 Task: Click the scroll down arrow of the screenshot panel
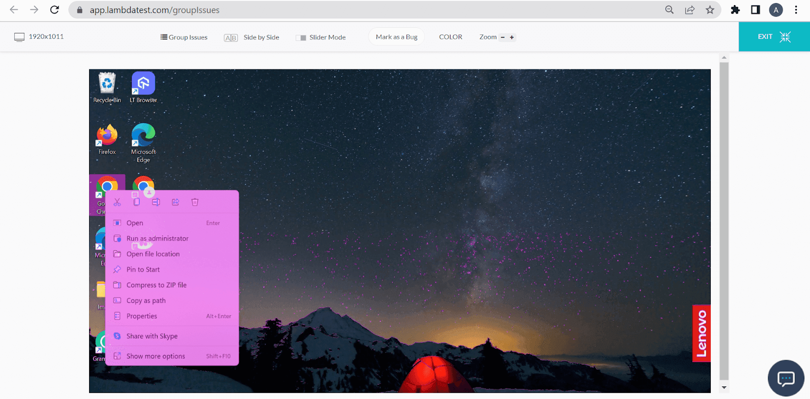pyautogui.click(x=724, y=388)
